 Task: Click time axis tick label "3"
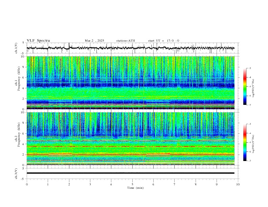point(90,184)
